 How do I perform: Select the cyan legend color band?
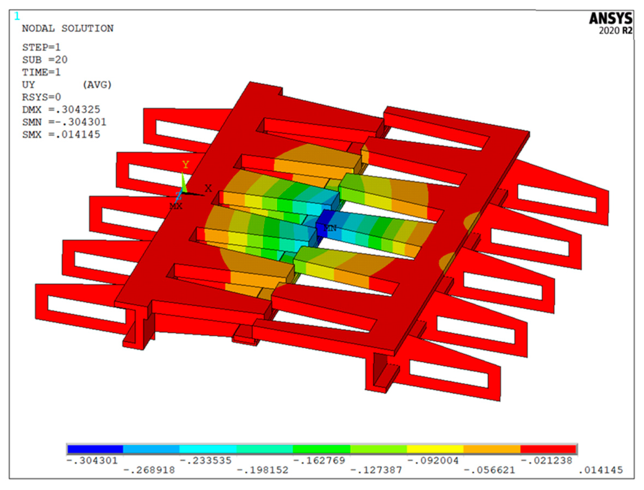tap(208, 449)
